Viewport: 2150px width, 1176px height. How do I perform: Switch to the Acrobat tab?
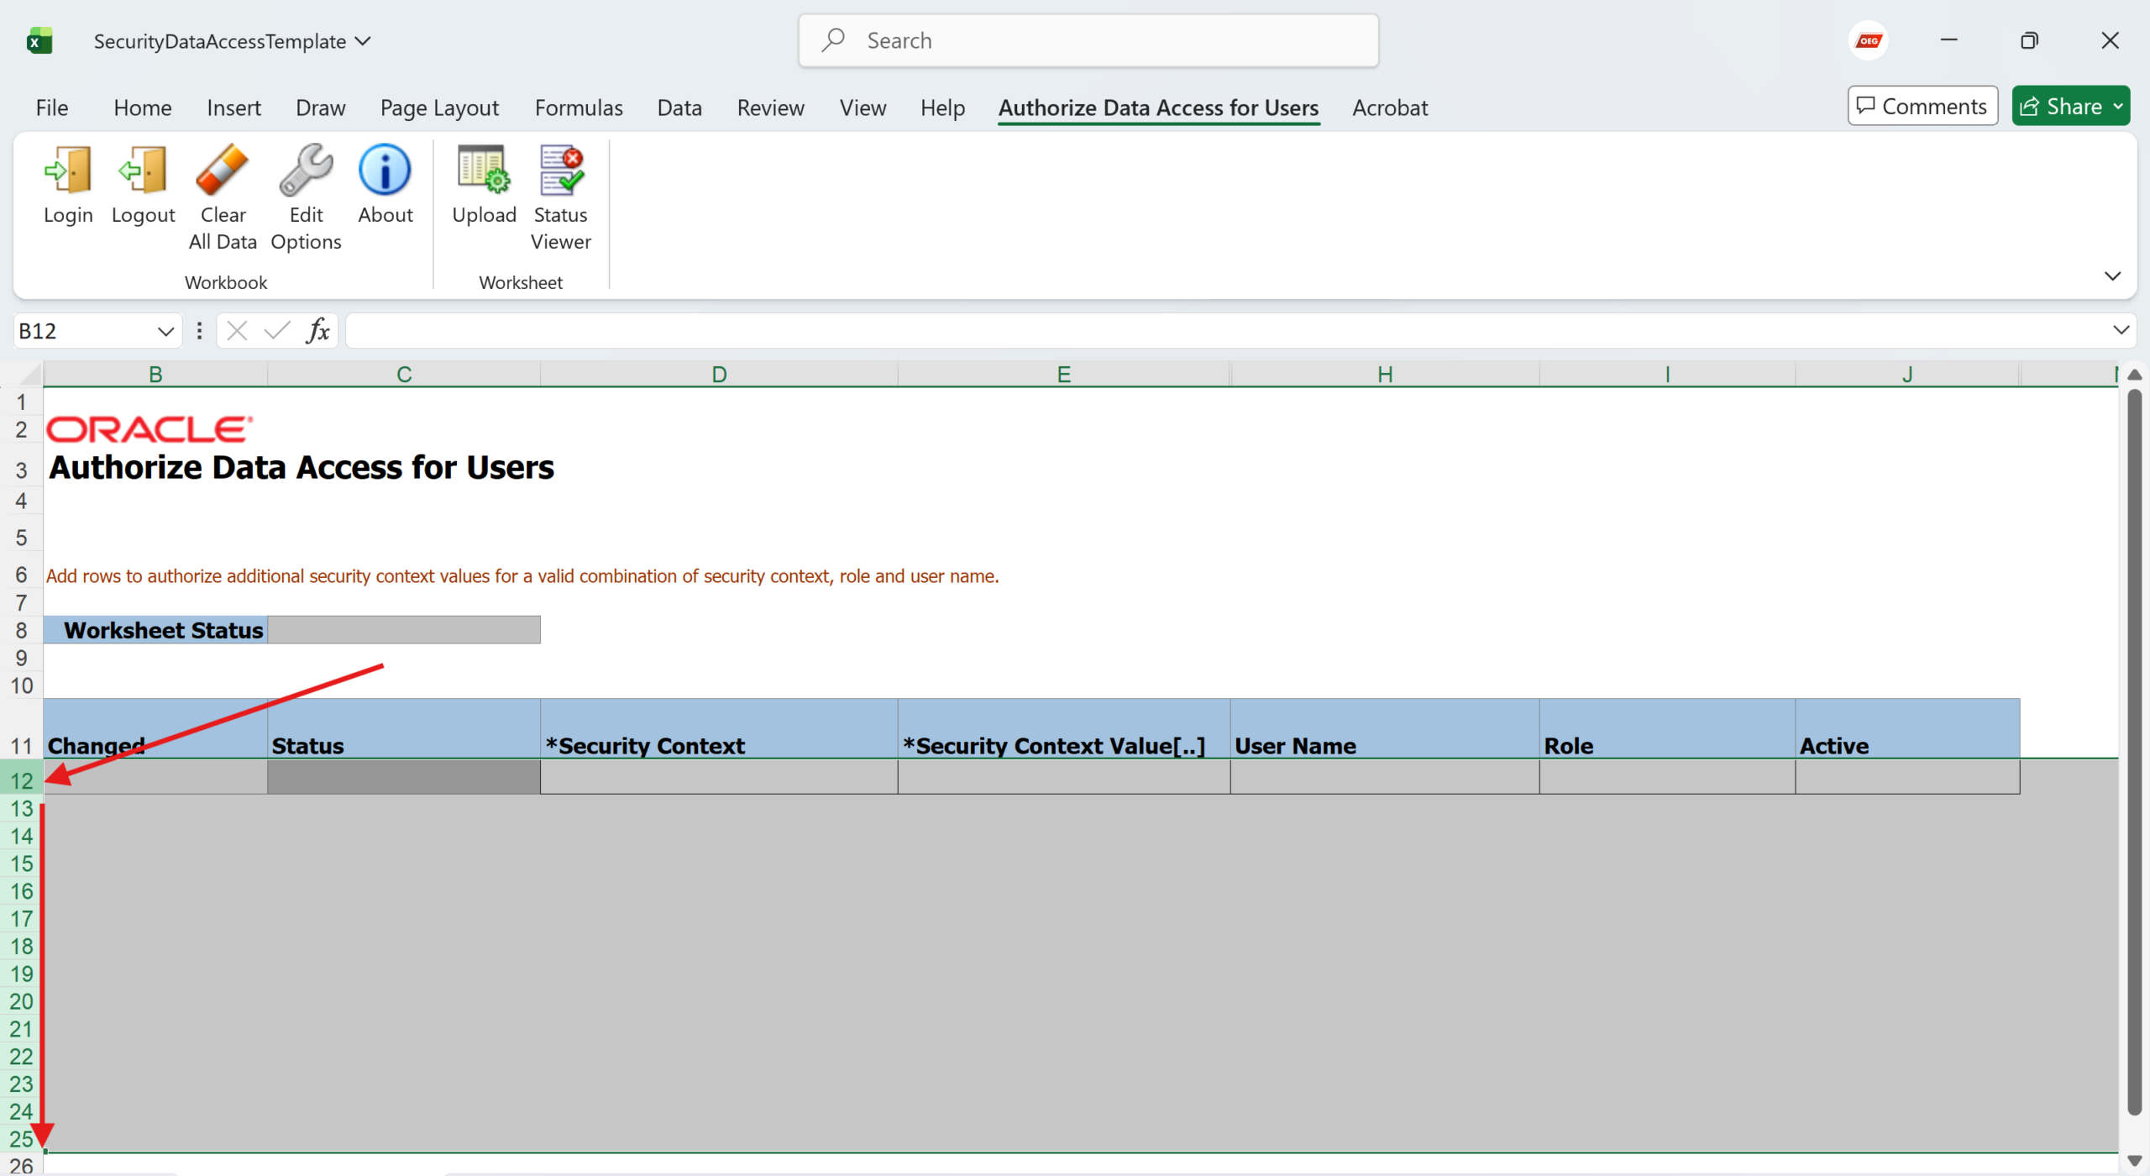pos(1390,108)
